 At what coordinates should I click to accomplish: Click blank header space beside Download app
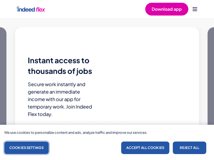point(94,9)
